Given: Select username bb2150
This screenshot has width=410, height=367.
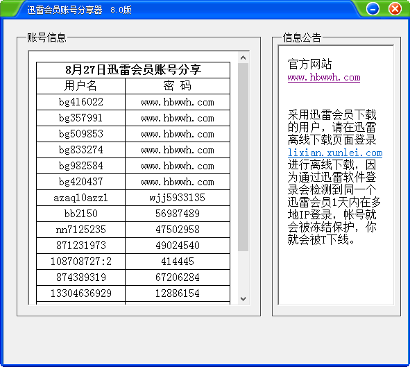Looking at the screenshot, I should [80, 214].
